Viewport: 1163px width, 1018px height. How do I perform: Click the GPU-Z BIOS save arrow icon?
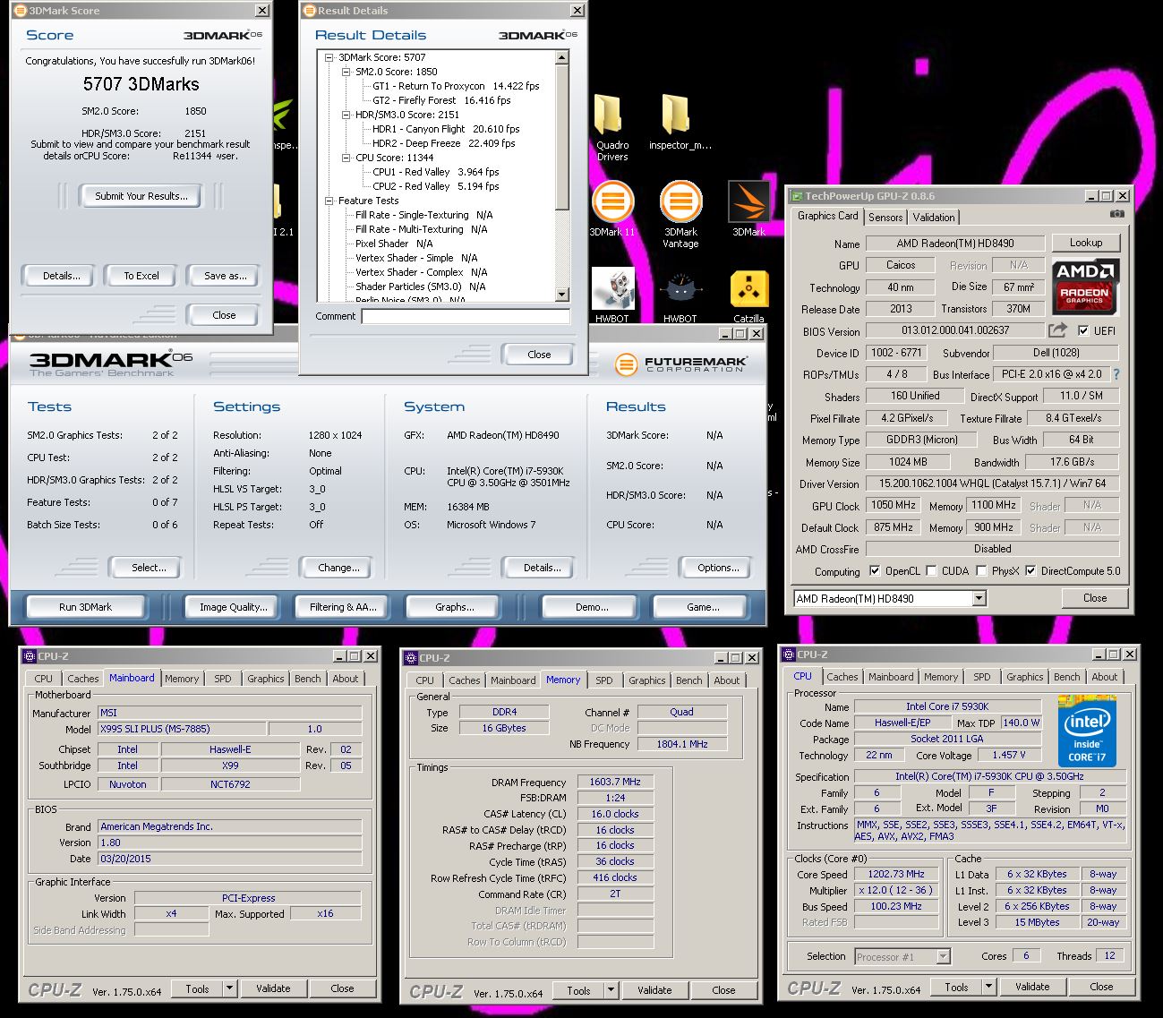pyautogui.click(x=1057, y=330)
